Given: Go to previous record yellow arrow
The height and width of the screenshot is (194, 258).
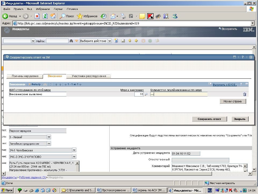Looking at the screenshot, I should point(130,41).
